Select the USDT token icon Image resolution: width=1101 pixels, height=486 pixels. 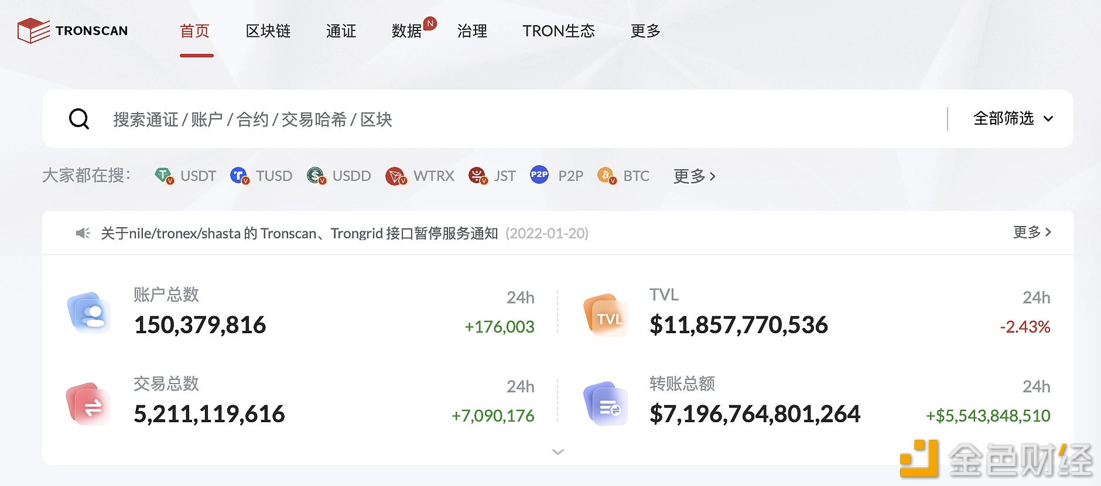[164, 176]
